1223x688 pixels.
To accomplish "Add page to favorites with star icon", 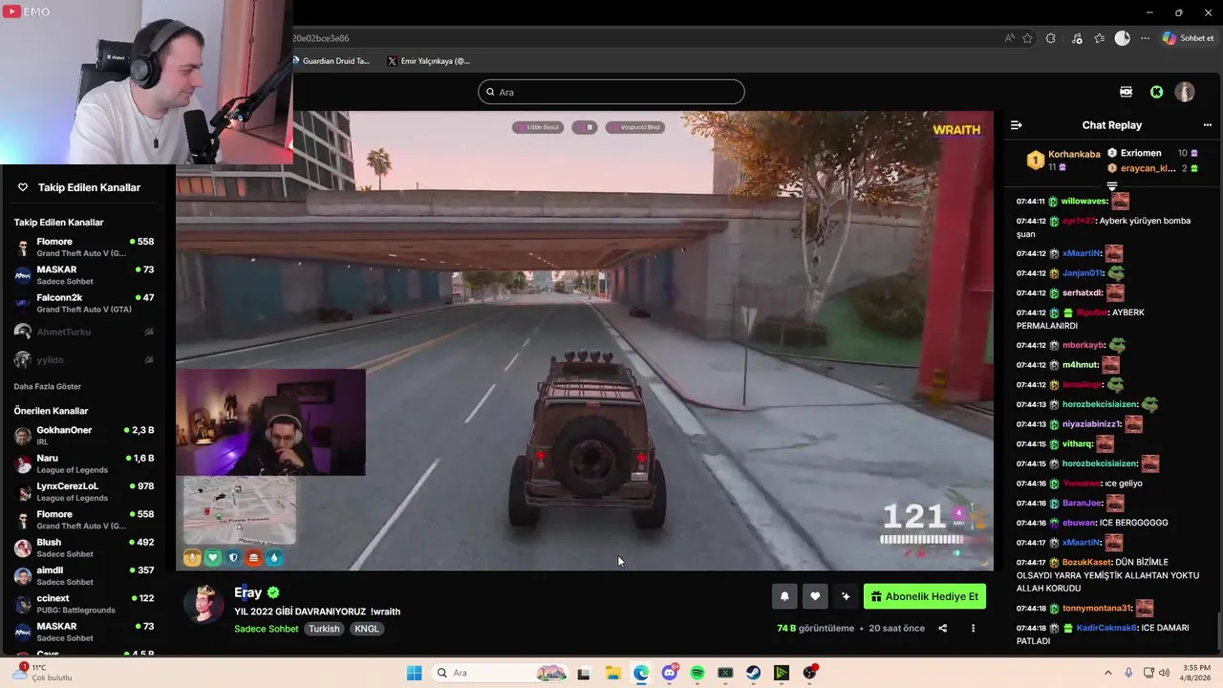I will (1028, 38).
